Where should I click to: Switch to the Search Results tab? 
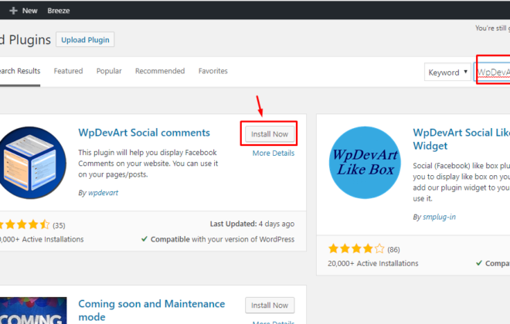20,71
